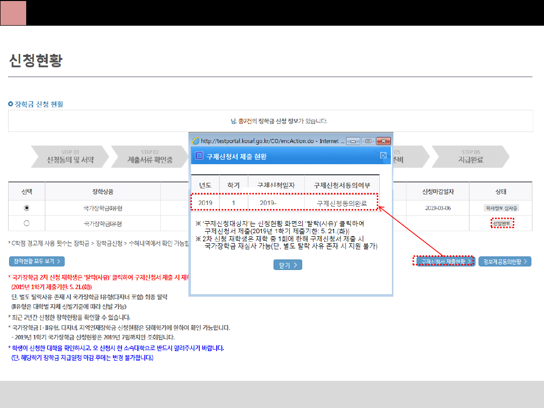Select the first 국가장학금 radio button
This screenshot has width=544, height=408.
point(27,208)
